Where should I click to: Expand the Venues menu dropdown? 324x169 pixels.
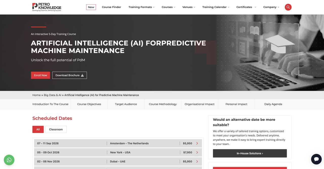pos(189,7)
